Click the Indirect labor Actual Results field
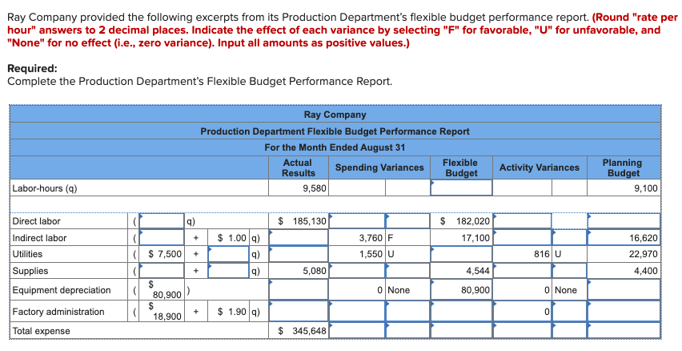 [299, 238]
